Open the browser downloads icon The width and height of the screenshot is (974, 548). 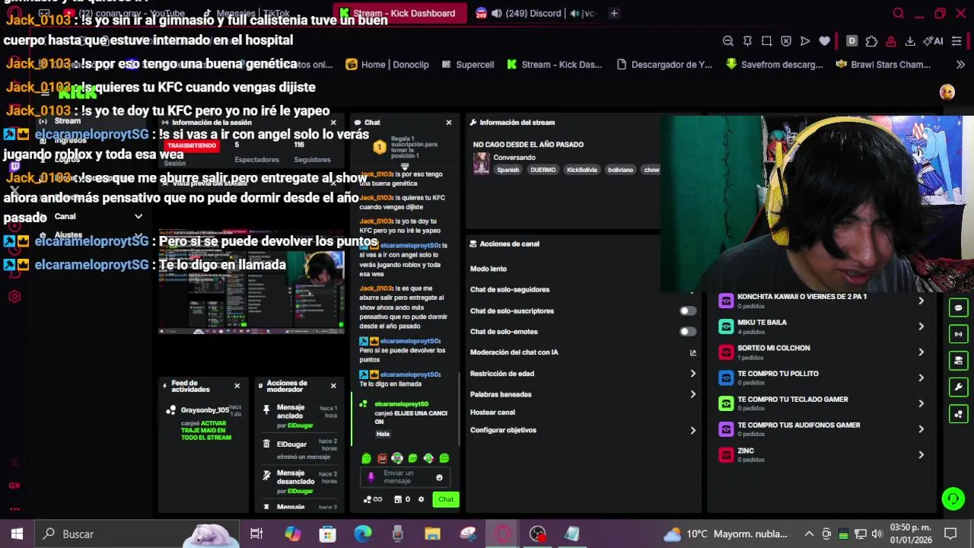910,41
